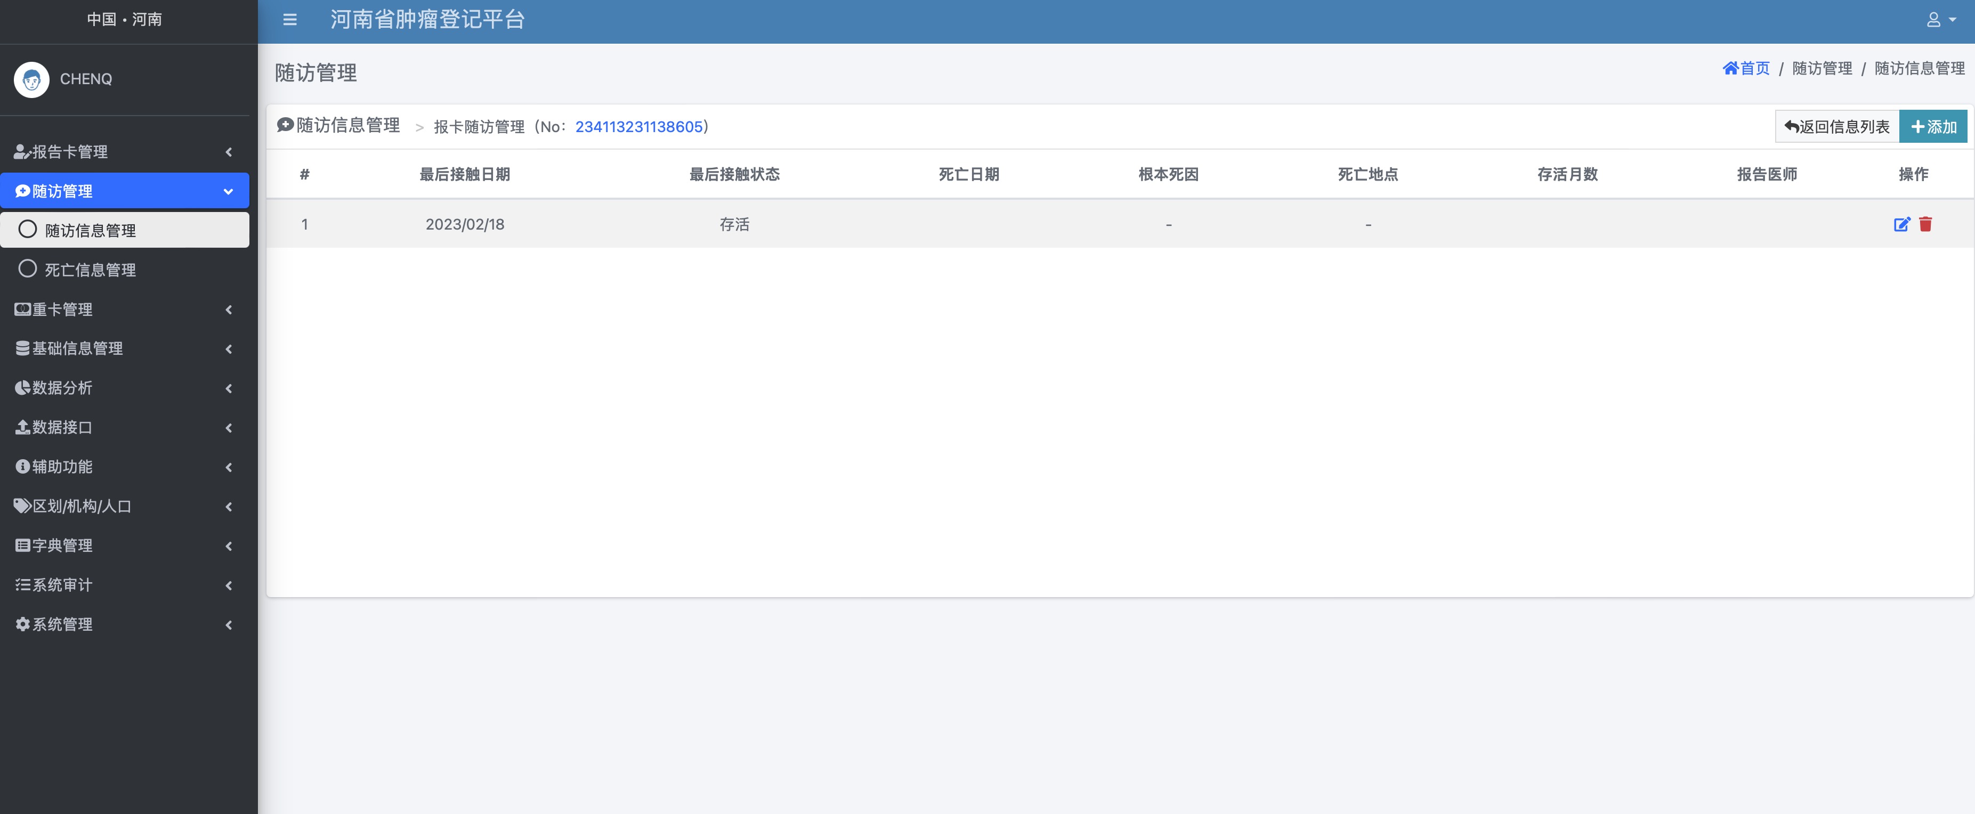Click the 添加 button
The width and height of the screenshot is (1975, 814).
tap(1933, 127)
